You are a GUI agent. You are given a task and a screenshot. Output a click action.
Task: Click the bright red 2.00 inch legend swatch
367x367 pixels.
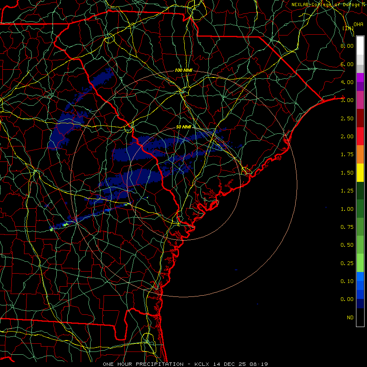click(360, 137)
